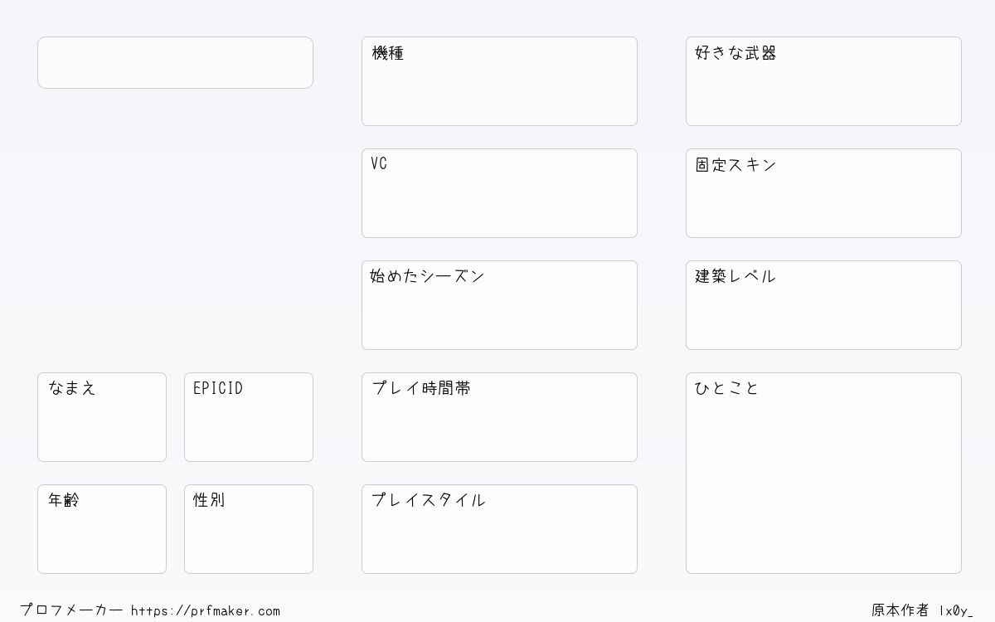995x622 pixels.
Task: Click the ひとこと label text
Action: 727,388
